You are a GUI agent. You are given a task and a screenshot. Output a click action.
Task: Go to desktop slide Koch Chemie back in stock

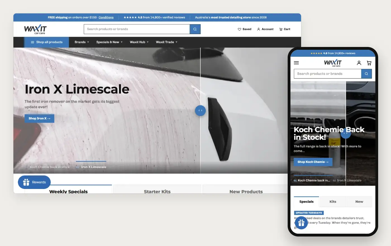click(x=47, y=167)
